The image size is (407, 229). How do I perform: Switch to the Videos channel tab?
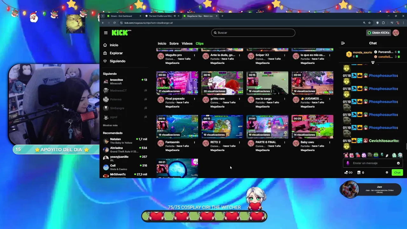187,44
